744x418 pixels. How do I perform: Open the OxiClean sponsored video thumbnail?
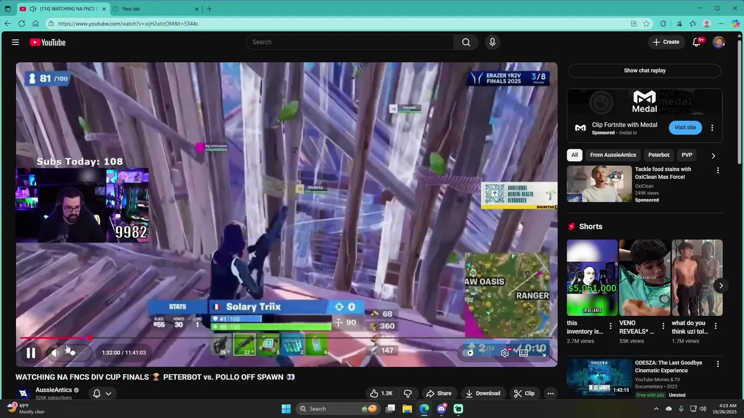[x=599, y=184]
